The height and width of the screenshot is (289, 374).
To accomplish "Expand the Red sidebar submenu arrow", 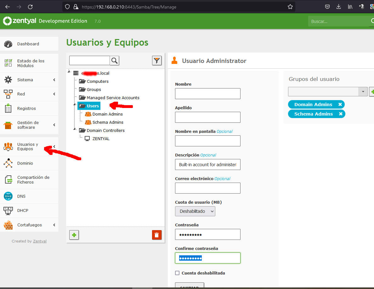I will 54,94.
